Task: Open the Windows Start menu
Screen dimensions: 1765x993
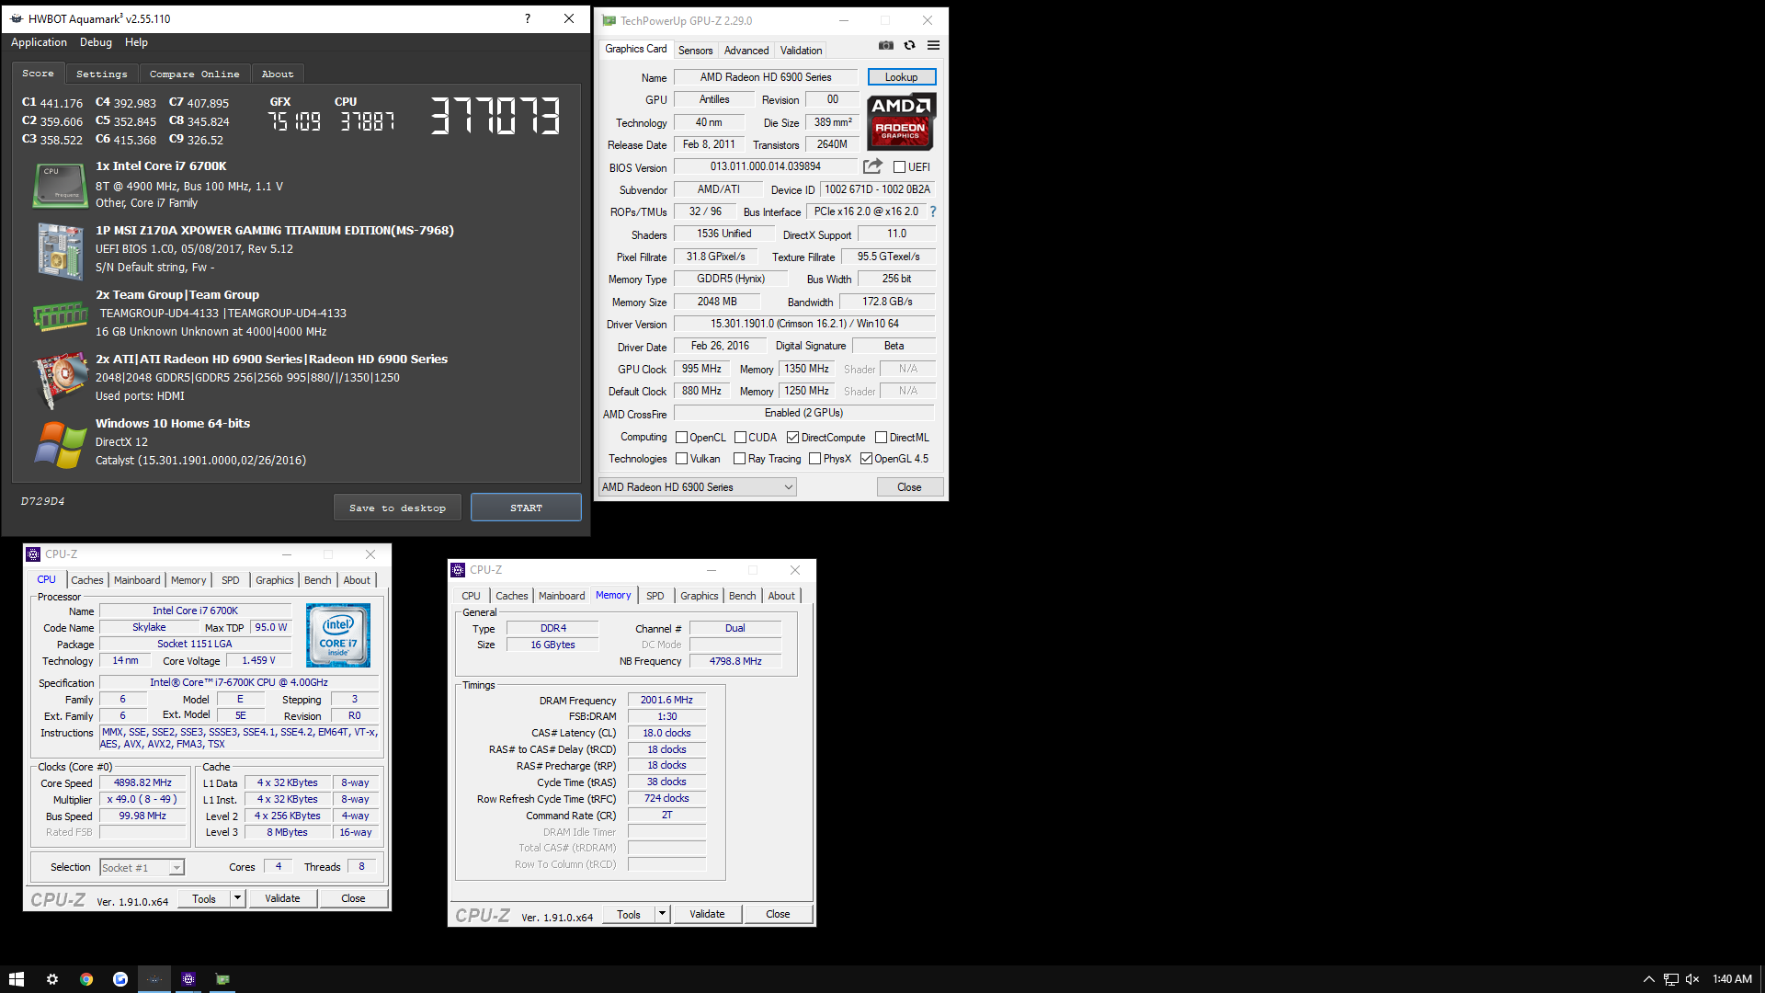Action: point(17,979)
